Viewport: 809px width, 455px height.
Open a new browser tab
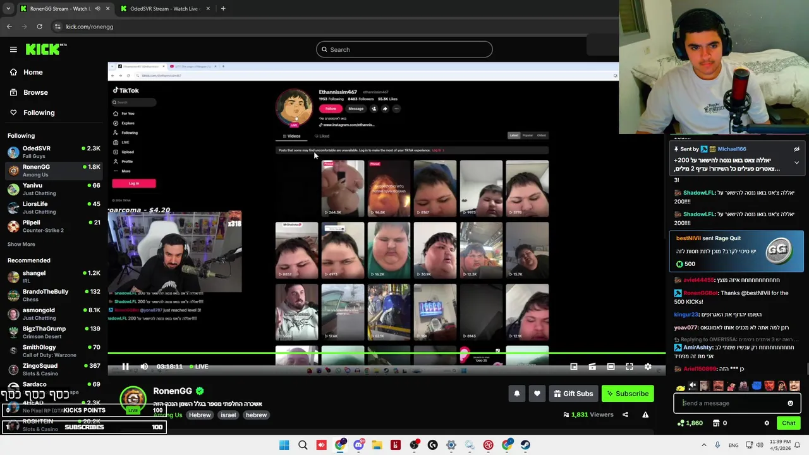[x=223, y=9]
